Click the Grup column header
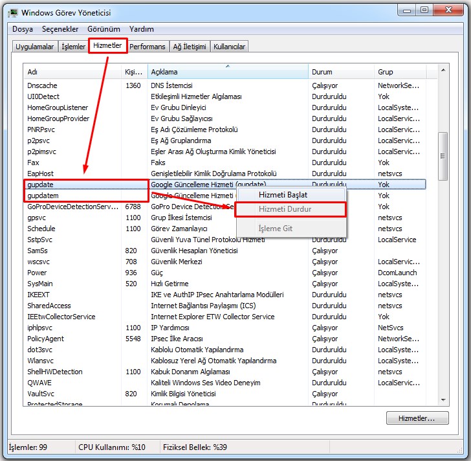471x461 pixels. [x=405, y=72]
